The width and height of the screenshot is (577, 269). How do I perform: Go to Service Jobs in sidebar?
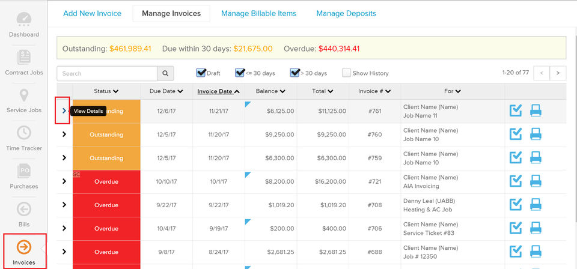[x=24, y=101]
